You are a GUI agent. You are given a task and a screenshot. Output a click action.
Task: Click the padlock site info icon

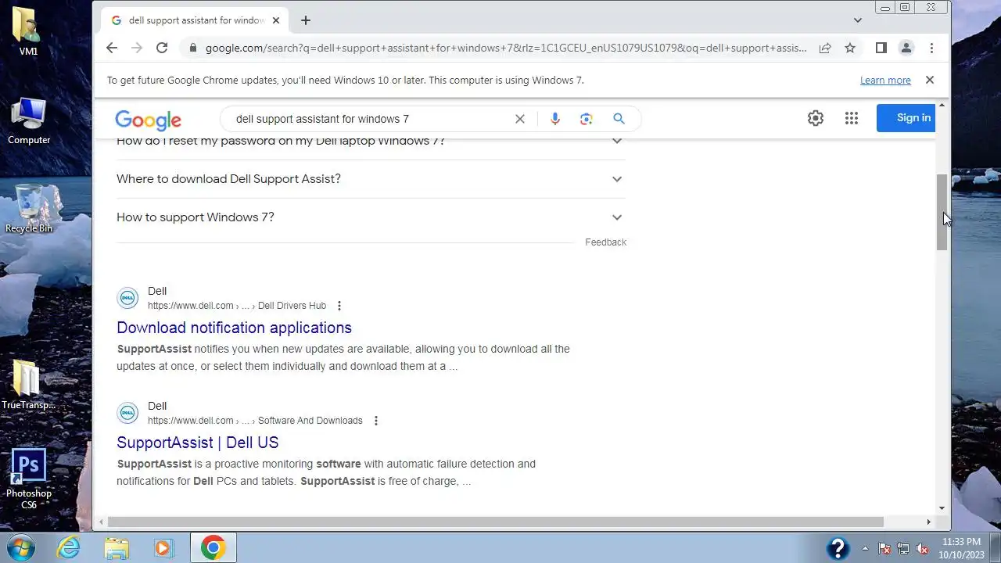point(192,48)
